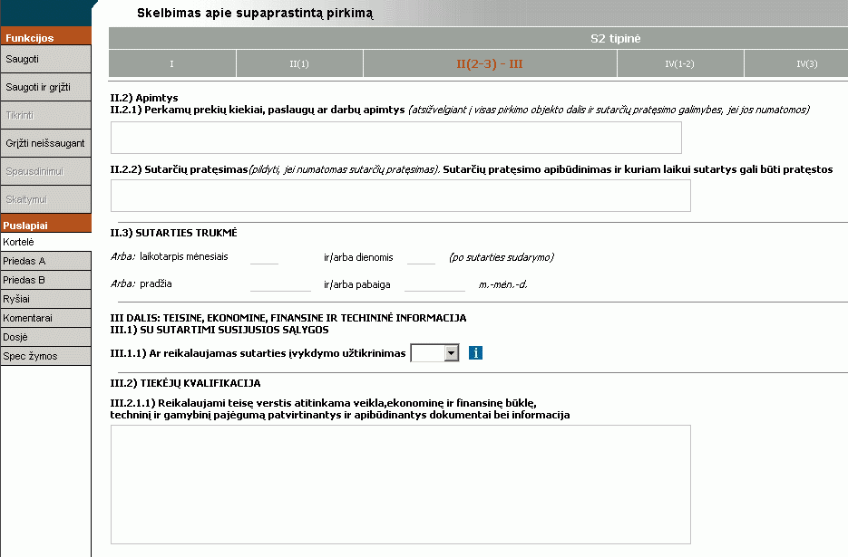The image size is (848, 557).
Task: Click the Tikrinti button
Action: tap(45, 115)
